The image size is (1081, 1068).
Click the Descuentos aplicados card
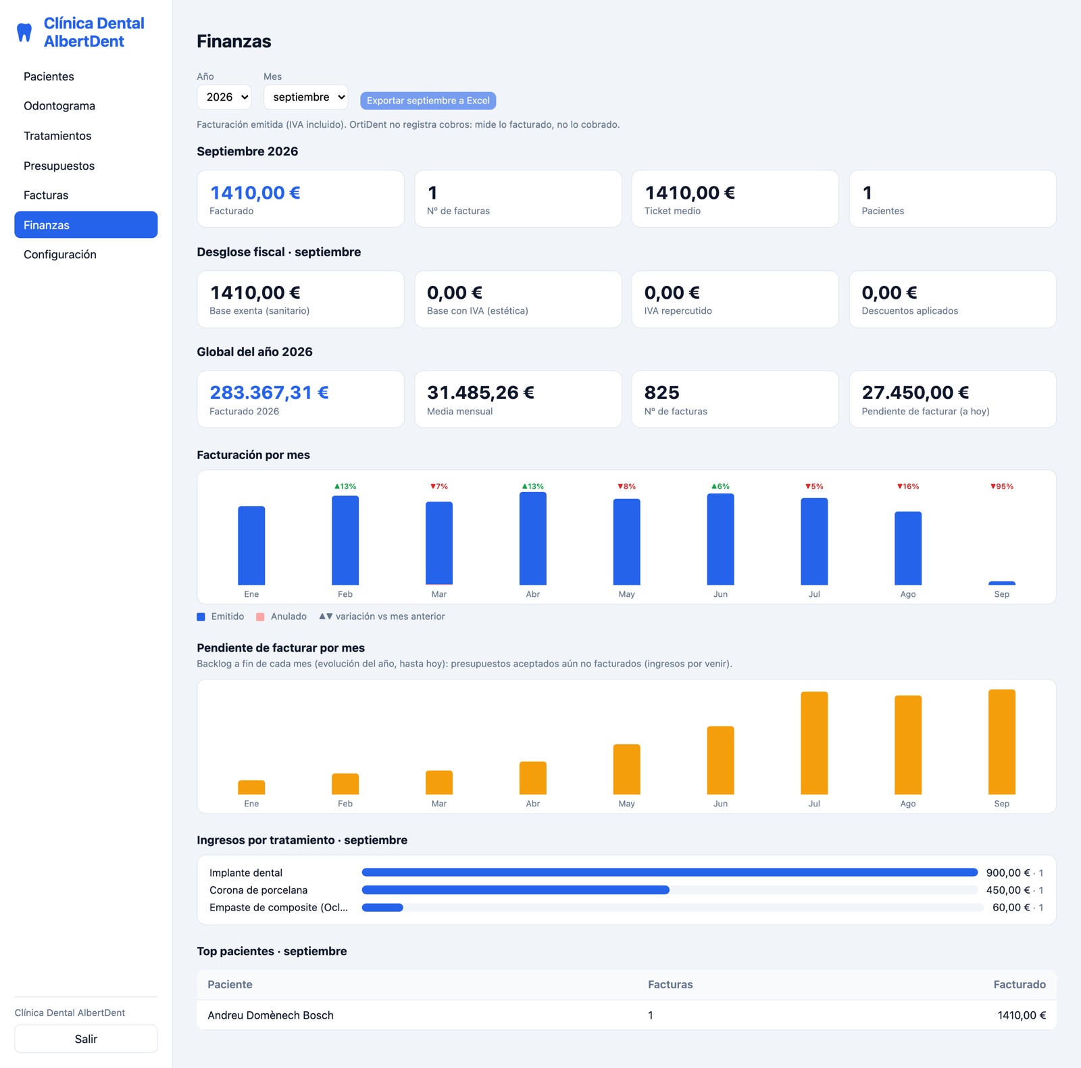tap(953, 299)
